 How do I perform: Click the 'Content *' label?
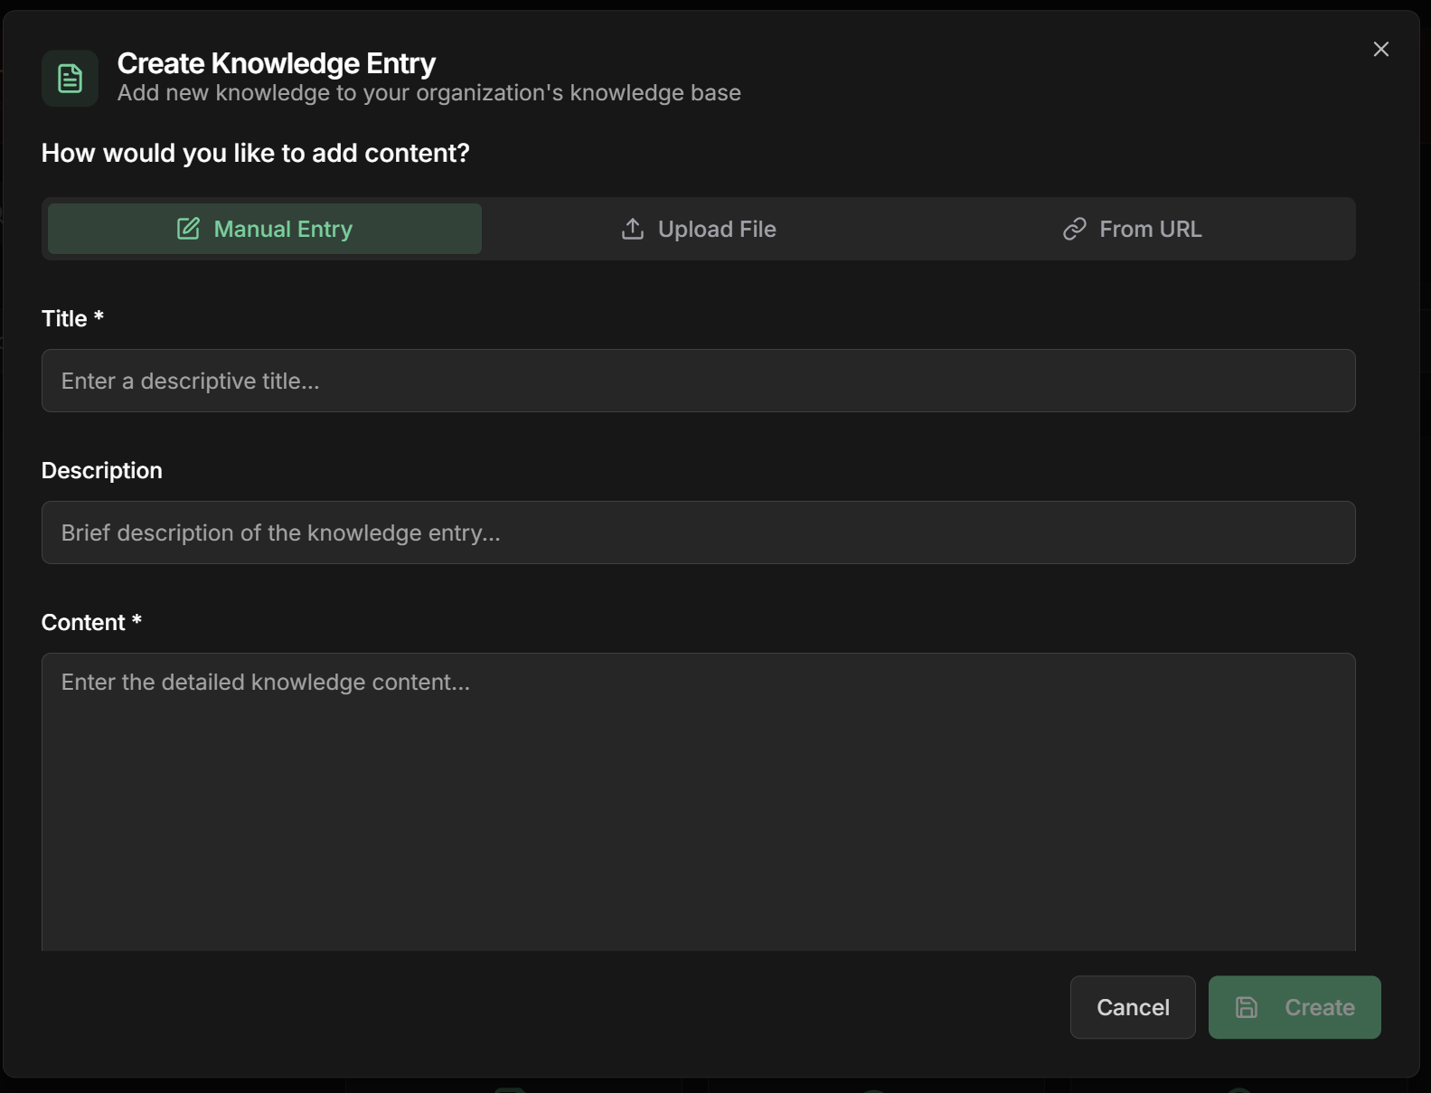click(x=91, y=622)
